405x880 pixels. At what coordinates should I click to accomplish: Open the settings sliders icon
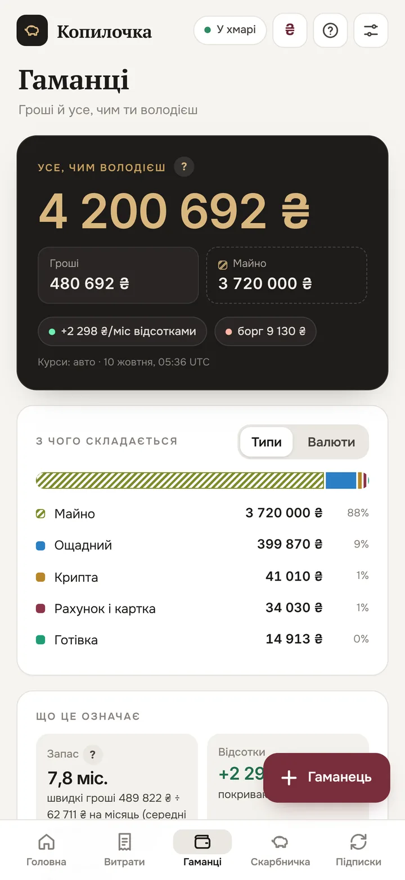[x=371, y=30]
